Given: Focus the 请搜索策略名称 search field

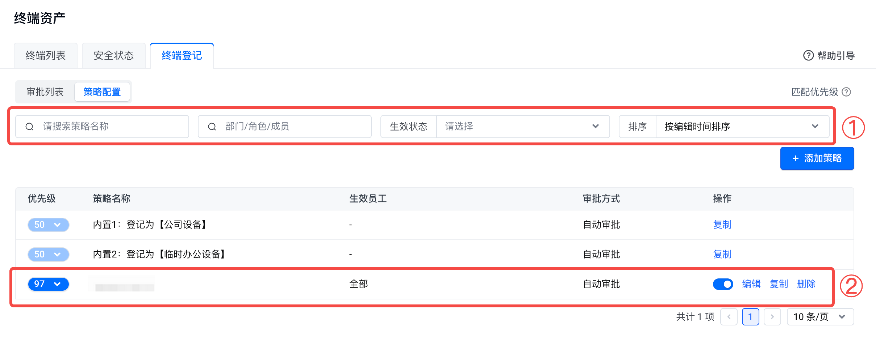Looking at the screenshot, I should tap(109, 127).
